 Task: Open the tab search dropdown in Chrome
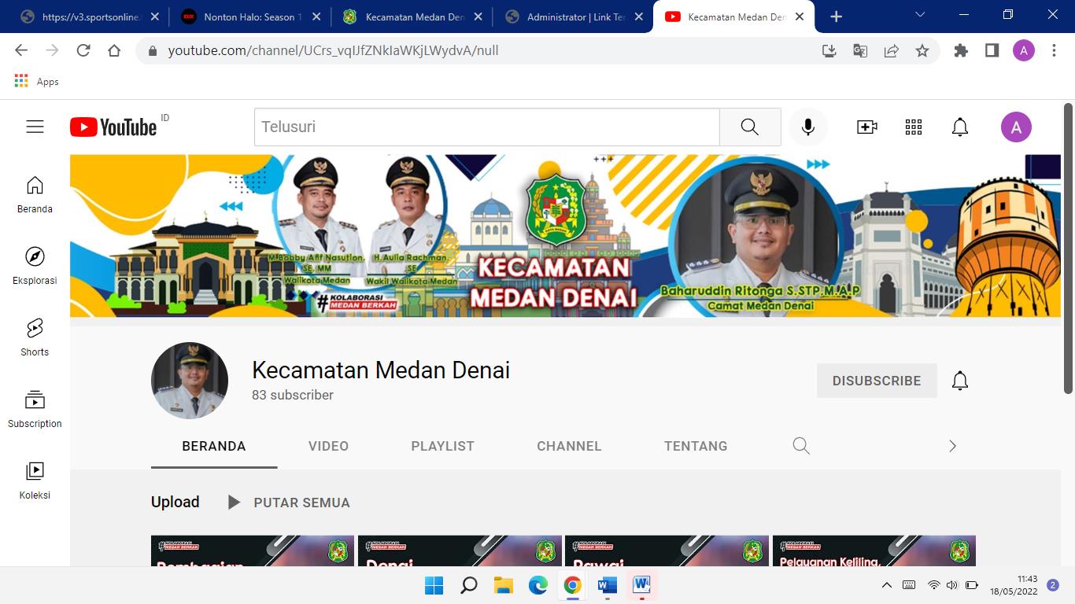pos(920,15)
